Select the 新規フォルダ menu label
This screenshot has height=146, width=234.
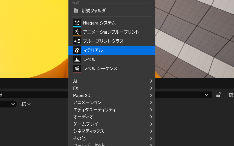tap(93, 11)
